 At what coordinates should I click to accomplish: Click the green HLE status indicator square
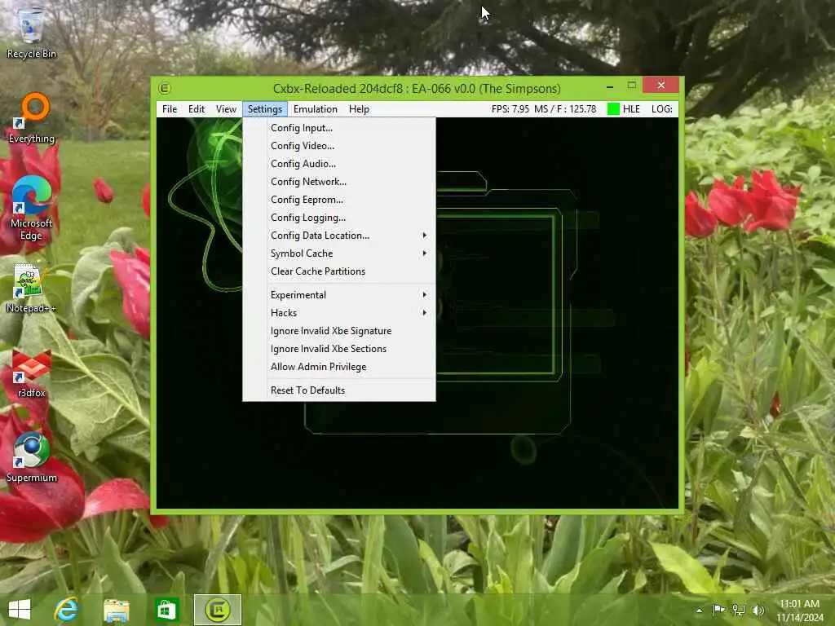coord(613,109)
